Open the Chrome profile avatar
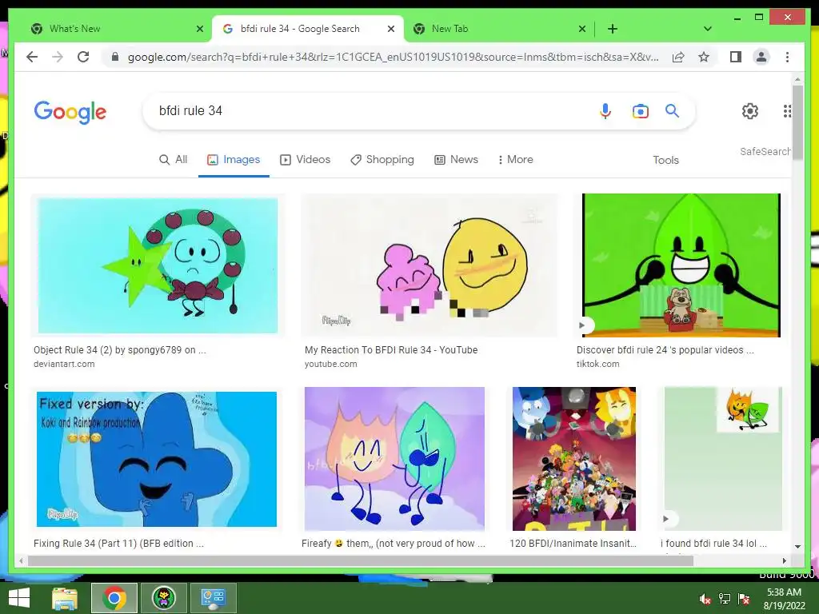819x614 pixels. tap(761, 57)
